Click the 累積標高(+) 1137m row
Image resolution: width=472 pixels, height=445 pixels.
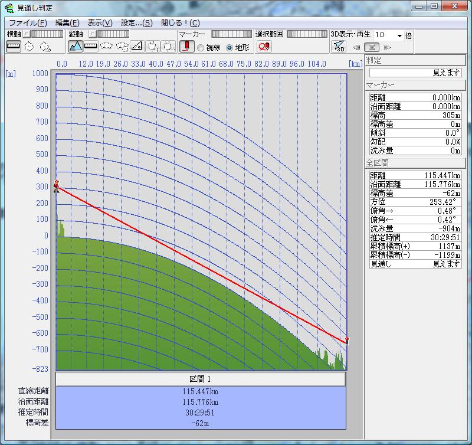[415, 246]
